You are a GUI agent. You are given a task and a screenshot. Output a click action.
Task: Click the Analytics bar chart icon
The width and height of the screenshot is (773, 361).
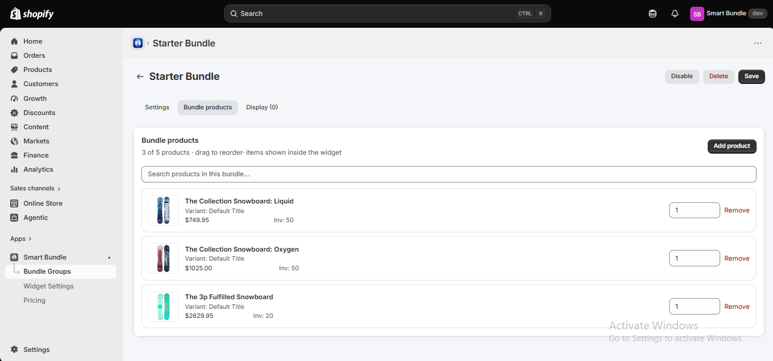coord(14,169)
